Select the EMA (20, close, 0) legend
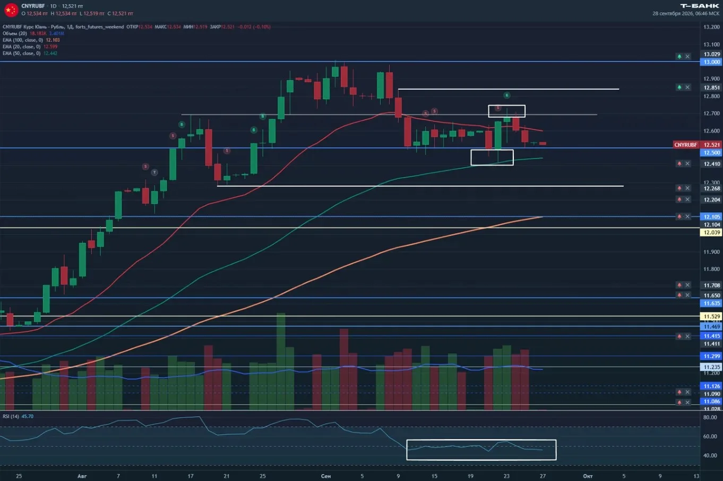This screenshot has height=481, width=723. (x=22, y=47)
